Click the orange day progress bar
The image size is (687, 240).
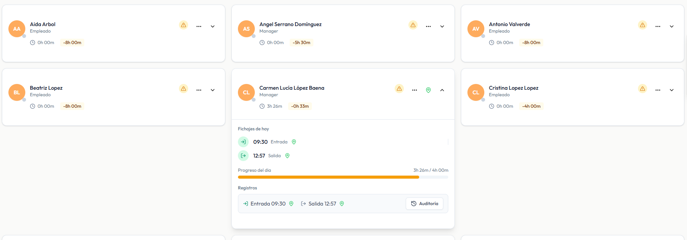(x=328, y=177)
